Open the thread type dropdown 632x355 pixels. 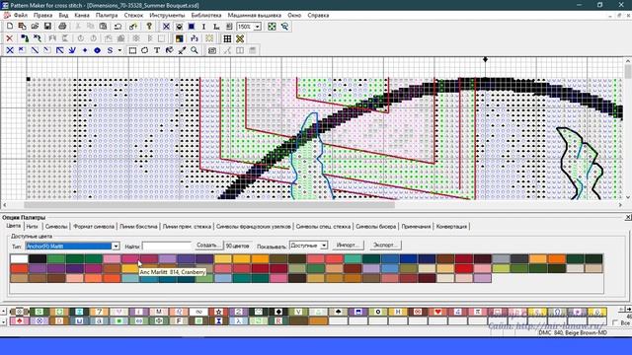tap(116, 246)
